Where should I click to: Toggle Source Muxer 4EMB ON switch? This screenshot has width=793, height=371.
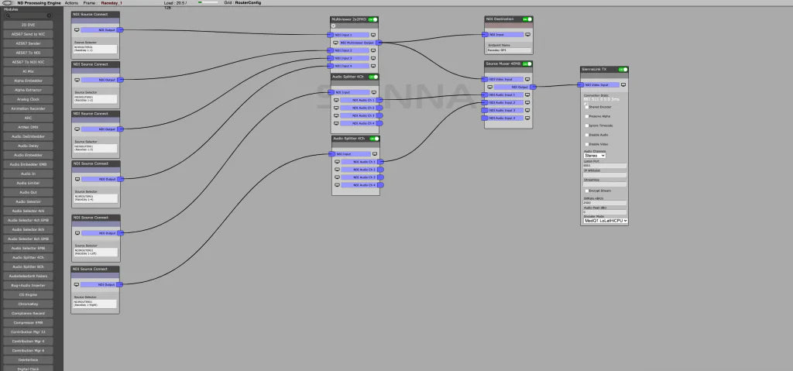[x=527, y=64]
